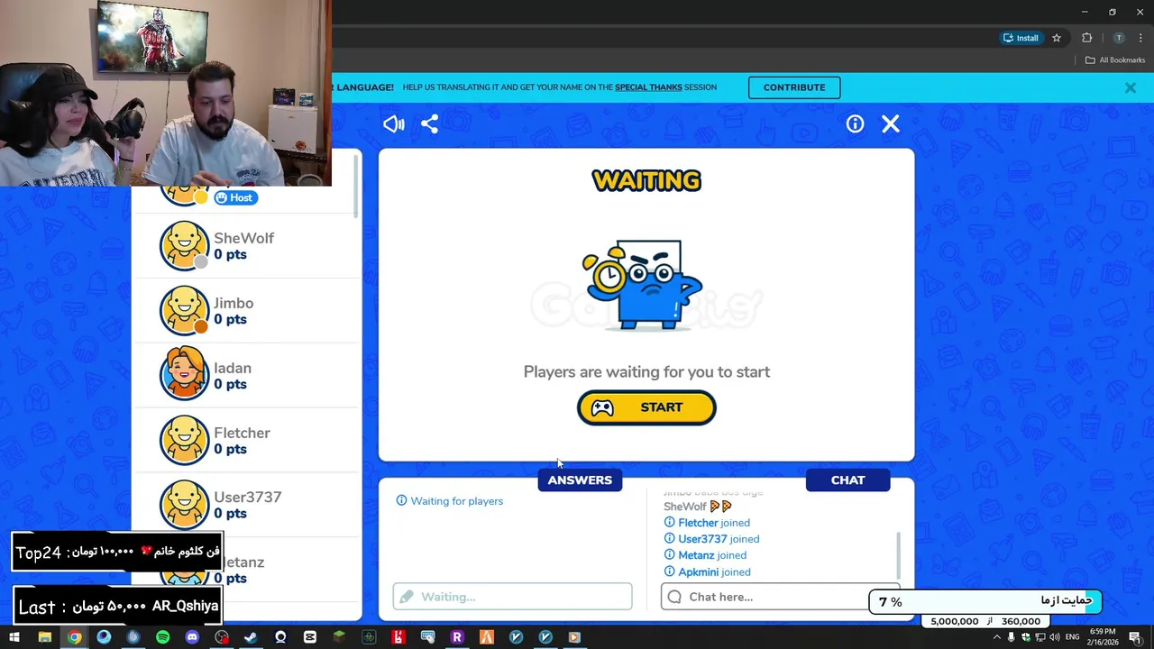Click the player list scrollbar

(356, 186)
